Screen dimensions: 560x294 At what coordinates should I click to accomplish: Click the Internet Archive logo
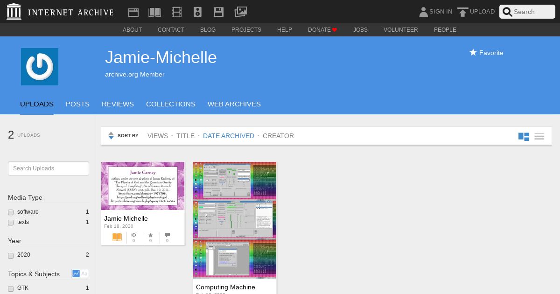tap(14, 12)
